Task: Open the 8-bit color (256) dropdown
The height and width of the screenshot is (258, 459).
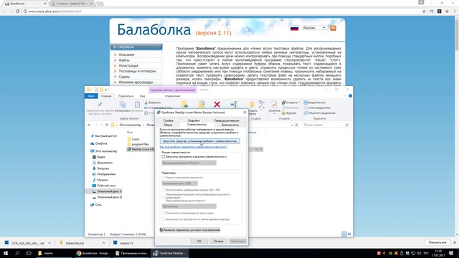Action: tap(180, 183)
